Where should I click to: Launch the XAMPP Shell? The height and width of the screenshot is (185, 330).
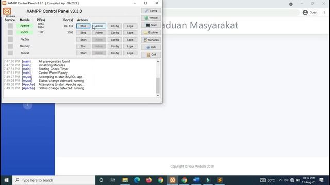pyautogui.click(x=151, y=25)
